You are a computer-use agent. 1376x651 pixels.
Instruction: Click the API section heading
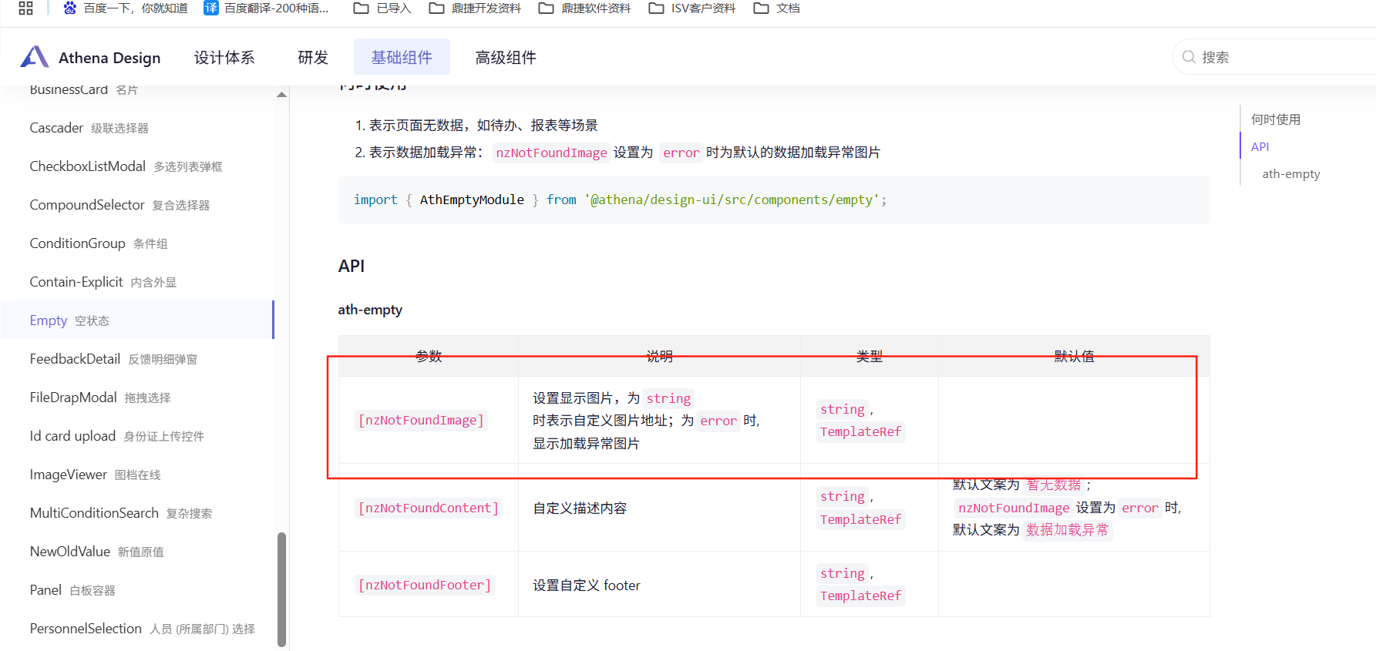[352, 266]
